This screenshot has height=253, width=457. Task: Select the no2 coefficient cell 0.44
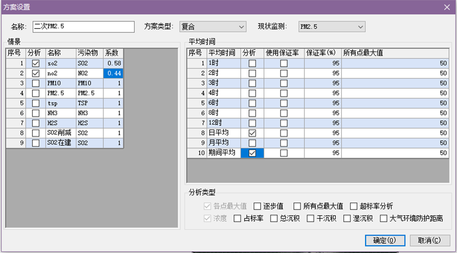[113, 74]
